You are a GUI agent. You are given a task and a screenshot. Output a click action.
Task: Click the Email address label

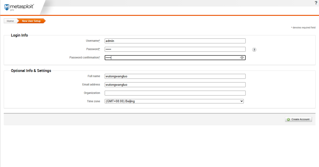[x=91, y=84]
